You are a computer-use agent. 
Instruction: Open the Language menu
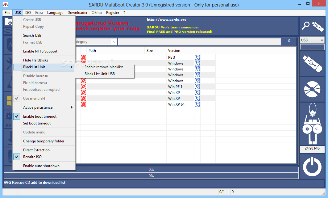[55, 13]
